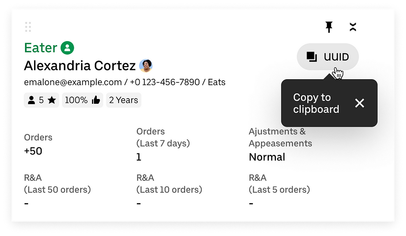Screen dimensions: 406x236
Task: Click the Adjustments & Appeasements Normal value
Action: pos(267,157)
